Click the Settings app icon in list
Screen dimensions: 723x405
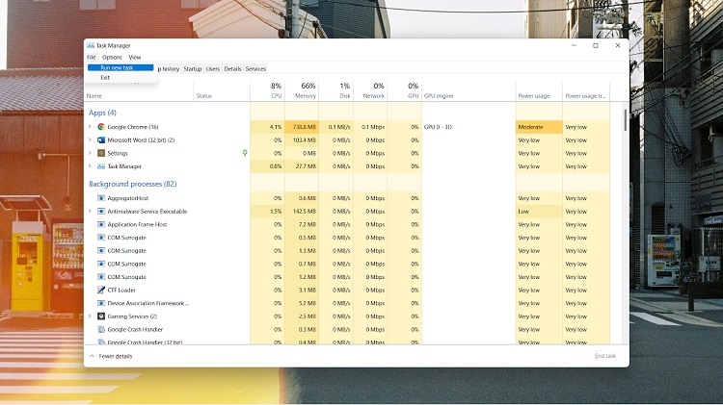[100, 153]
